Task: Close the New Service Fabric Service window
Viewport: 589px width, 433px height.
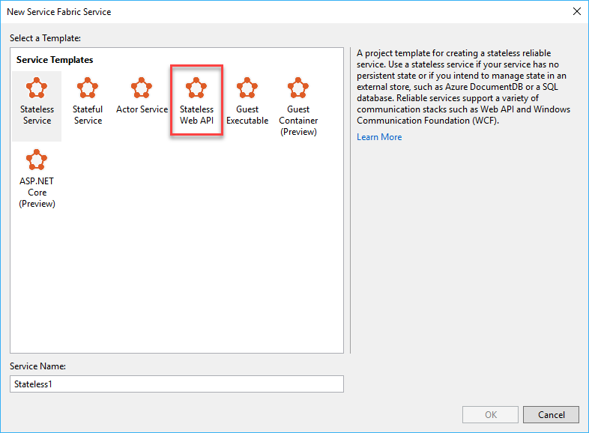Action: point(576,12)
